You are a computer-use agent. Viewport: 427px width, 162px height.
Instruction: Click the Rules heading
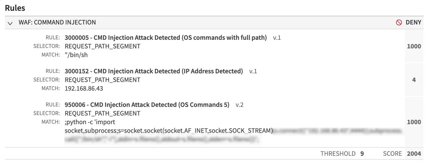click(15, 8)
